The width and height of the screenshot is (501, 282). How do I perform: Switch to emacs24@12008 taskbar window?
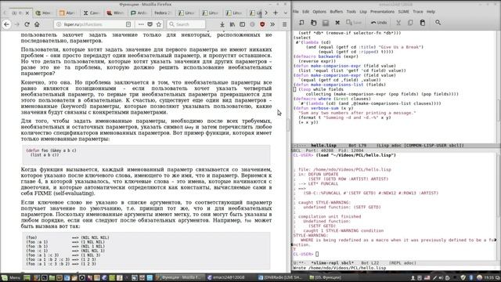point(226,277)
